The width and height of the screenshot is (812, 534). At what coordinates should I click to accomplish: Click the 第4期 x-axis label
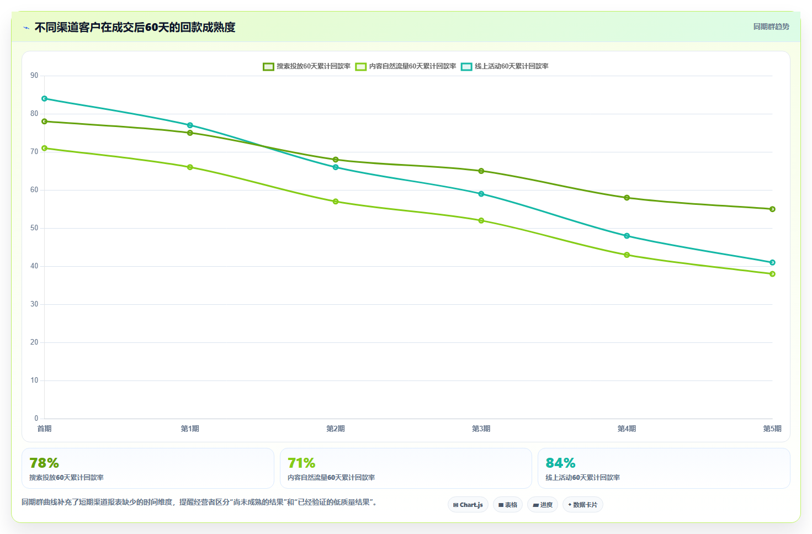coord(627,429)
